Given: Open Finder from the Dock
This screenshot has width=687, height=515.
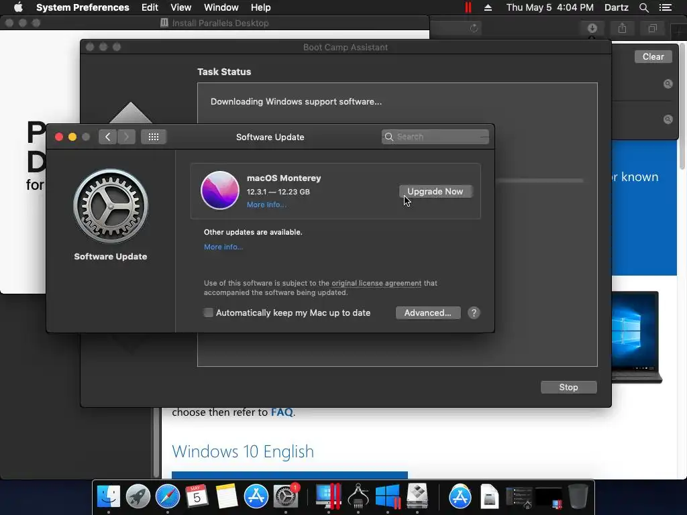Looking at the screenshot, I should [108, 497].
